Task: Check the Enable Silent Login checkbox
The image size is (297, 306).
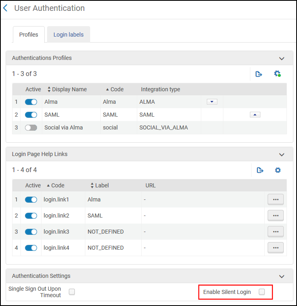Action: [262, 292]
